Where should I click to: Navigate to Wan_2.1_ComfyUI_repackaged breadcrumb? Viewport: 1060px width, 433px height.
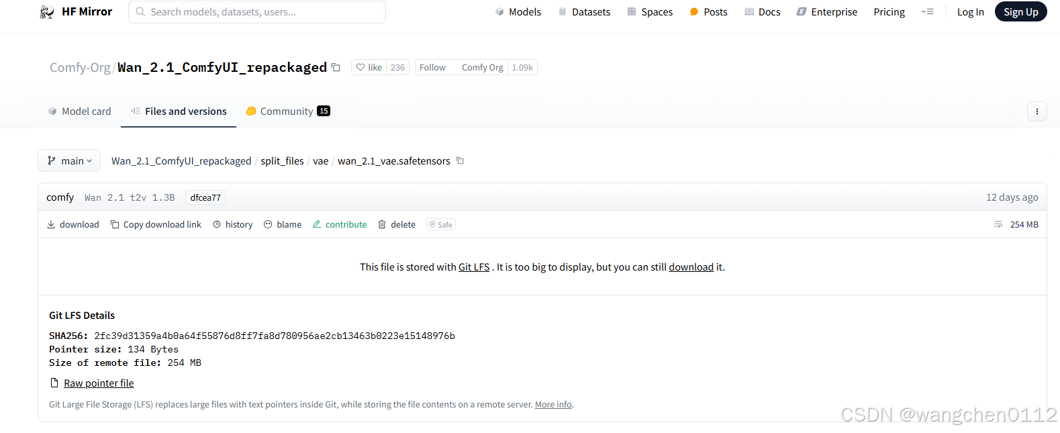click(x=181, y=161)
